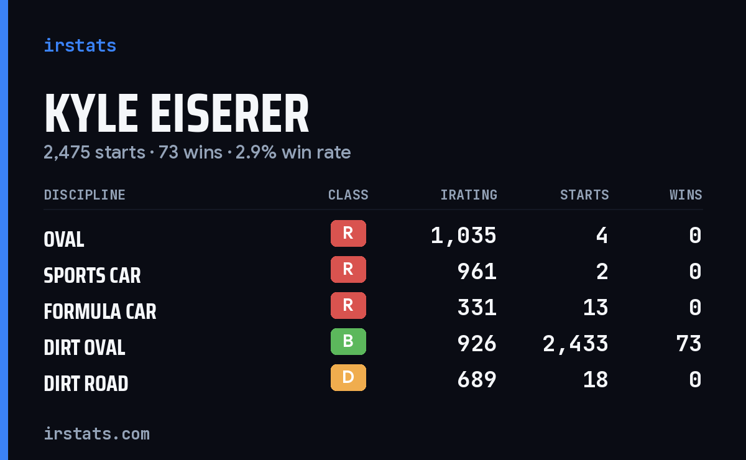Image resolution: width=746 pixels, height=460 pixels.
Task: Select the SPORTS CAR discipline label
Action: (92, 275)
